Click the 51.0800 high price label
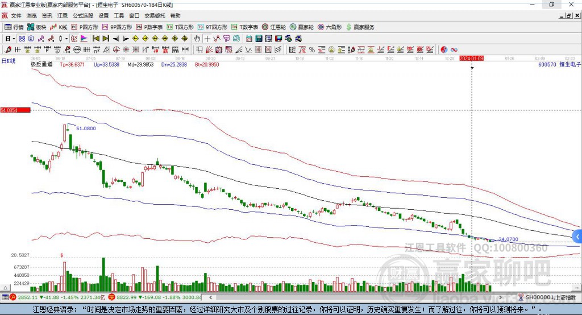The height and width of the screenshot is (315, 582). click(86, 128)
